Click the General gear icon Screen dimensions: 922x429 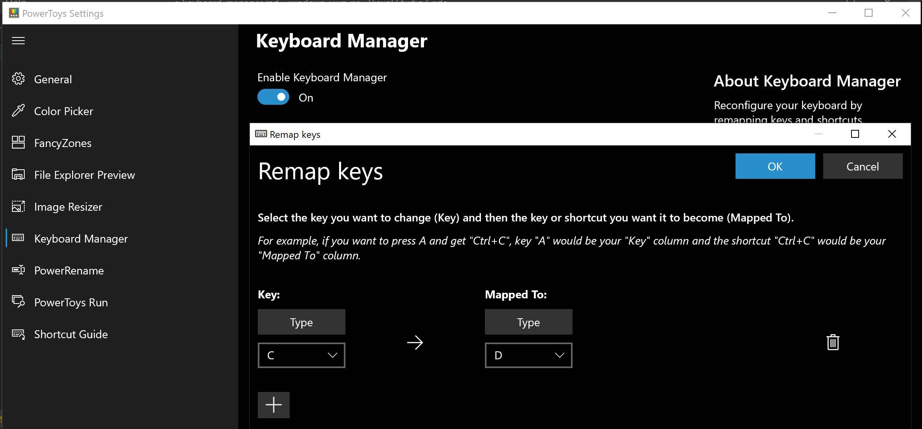(x=18, y=79)
